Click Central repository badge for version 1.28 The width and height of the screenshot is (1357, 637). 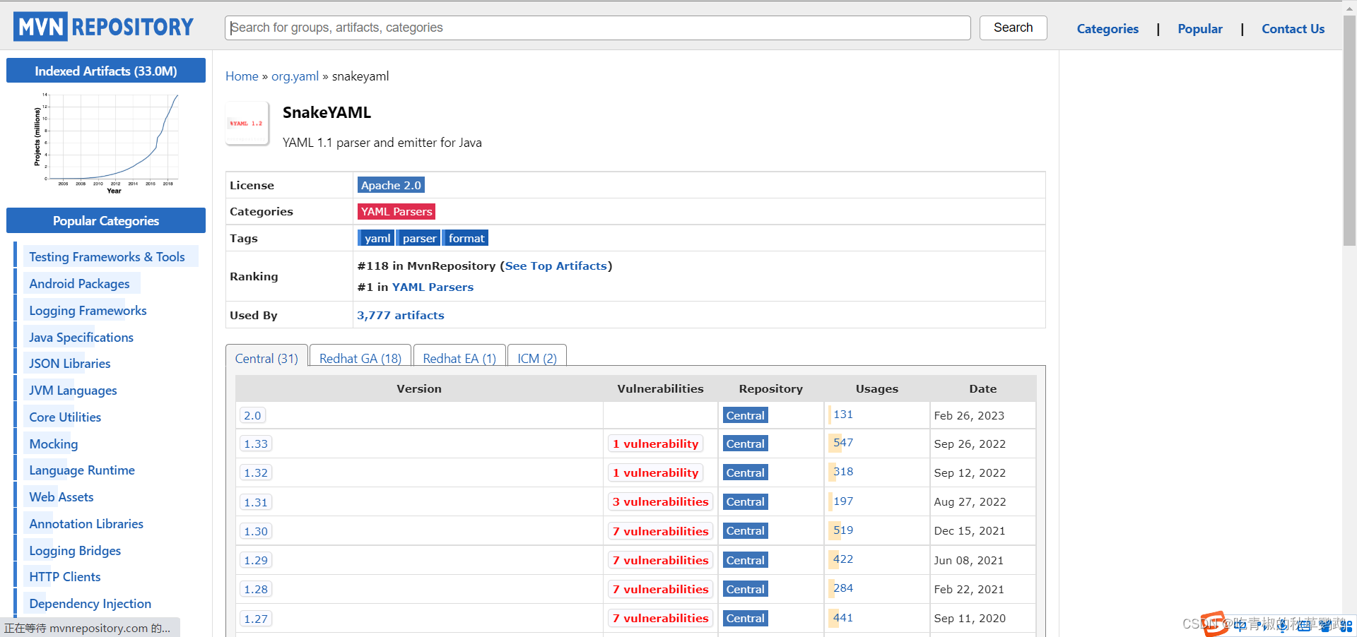(745, 589)
